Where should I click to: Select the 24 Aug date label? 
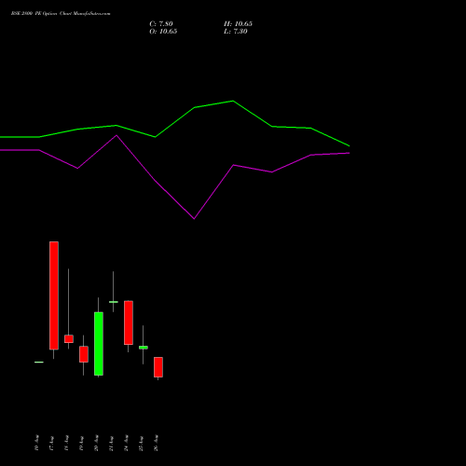pyautogui.click(x=126, y=443)
